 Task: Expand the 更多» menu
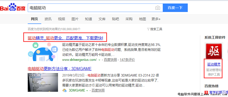tap(156, 19)
